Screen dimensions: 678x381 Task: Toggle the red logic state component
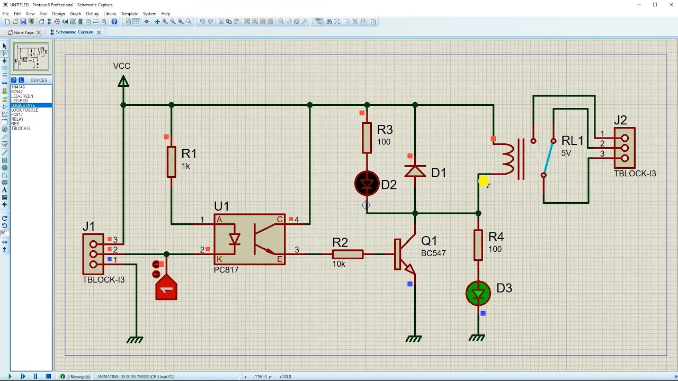(166, 287)
